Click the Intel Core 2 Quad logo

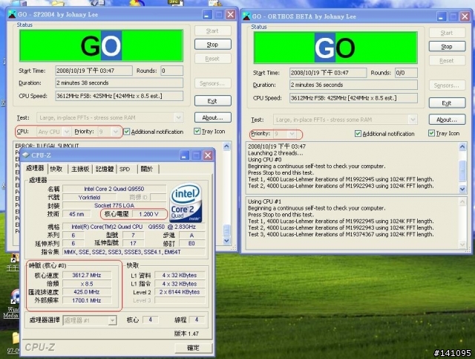[186, 202]
